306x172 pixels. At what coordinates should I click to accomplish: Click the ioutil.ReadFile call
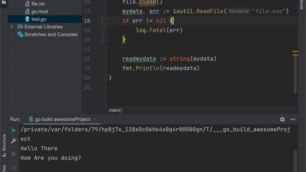point(198,11)
